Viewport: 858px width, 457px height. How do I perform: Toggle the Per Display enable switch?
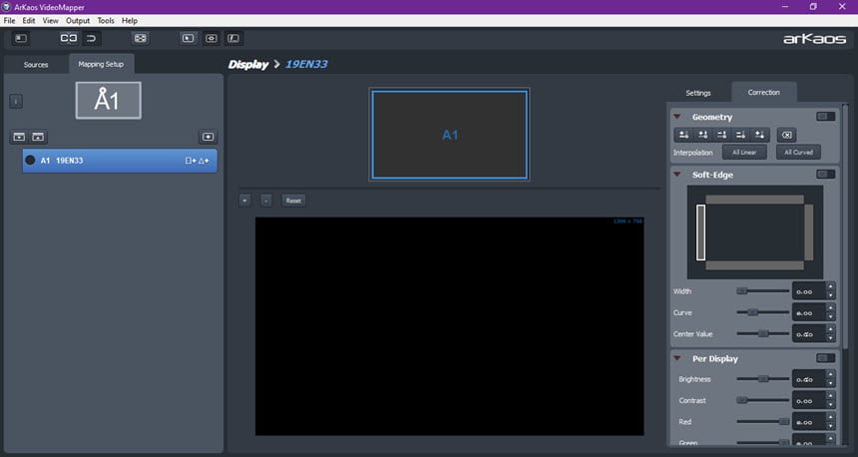(x=826, y=358)
